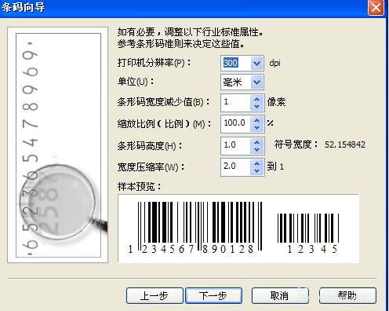Click the 样本预览 label
Screen dimensions: 389x311
[139, 187]
